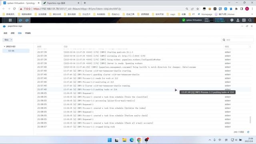The image size is (256, 144).
Task: Close the Paperless-ngx browser tab
Action: pos(78,3)
